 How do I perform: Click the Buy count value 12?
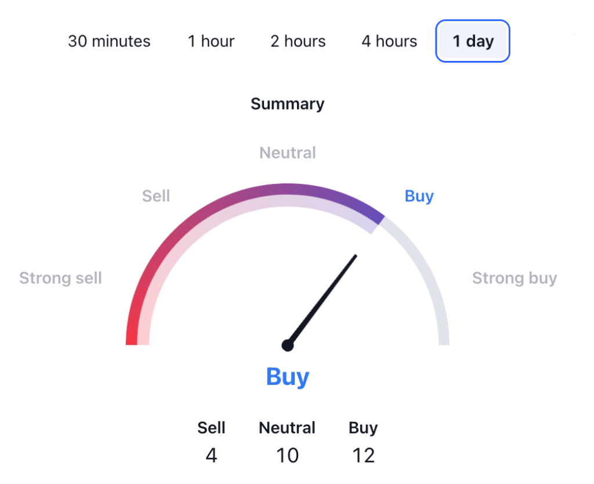click(x=364, y=456)
